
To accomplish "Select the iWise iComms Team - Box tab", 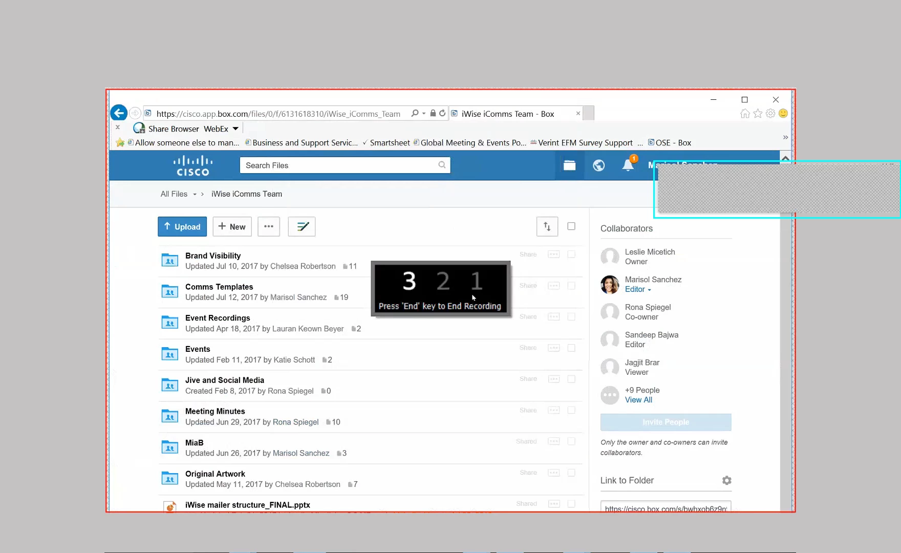I will 516,114.
